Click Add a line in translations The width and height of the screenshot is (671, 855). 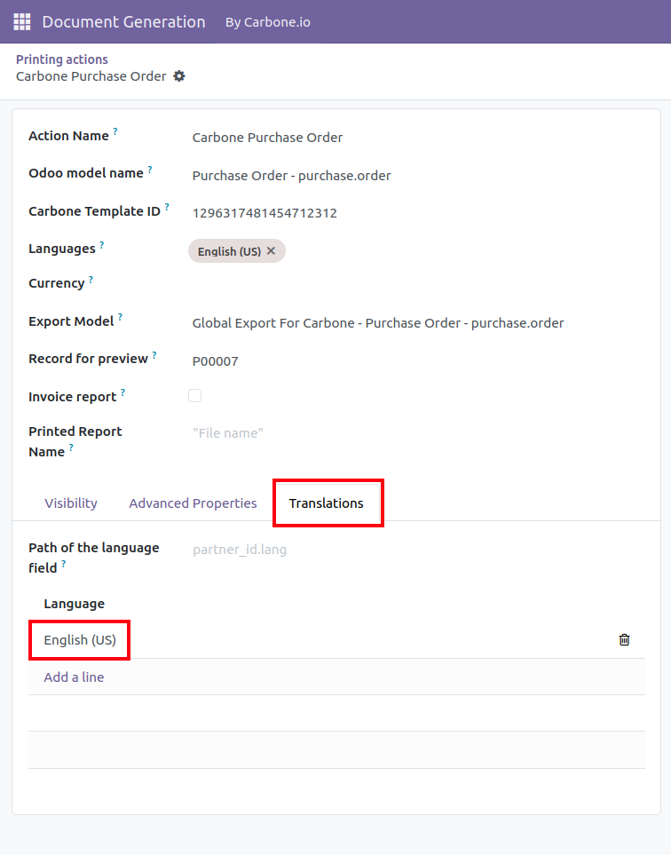point(74,677)
